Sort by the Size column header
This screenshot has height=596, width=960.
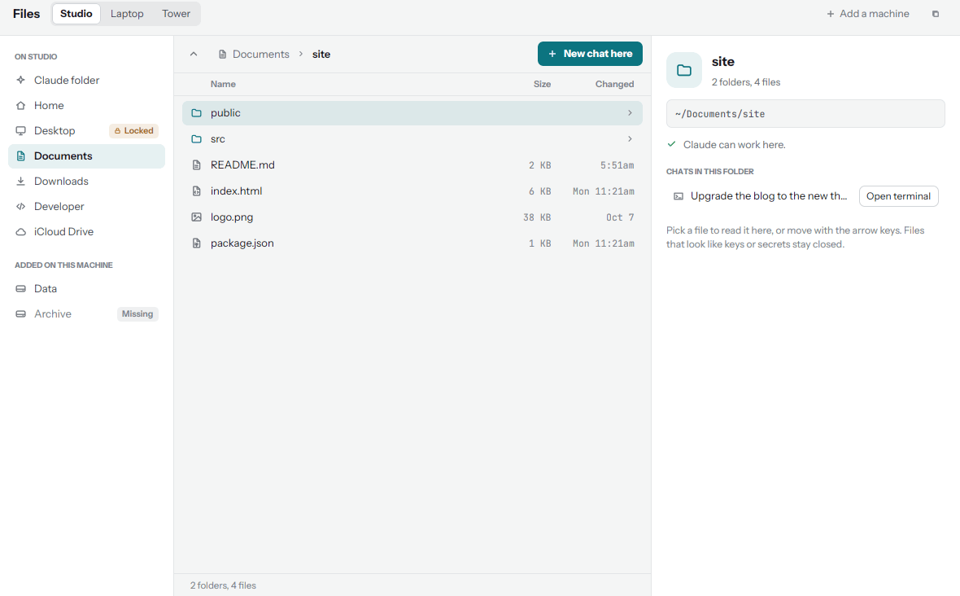click(x=542, y=84)
